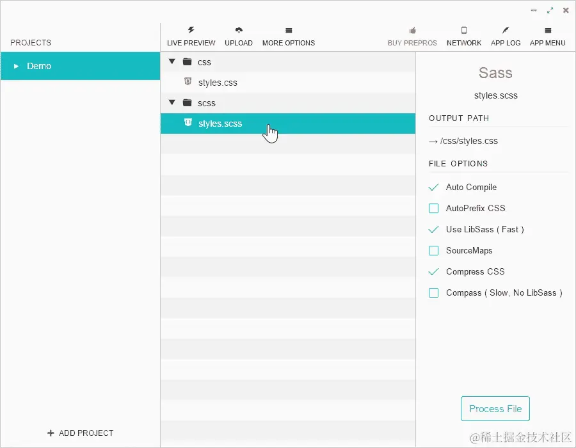Minimize the Prepros window
The width and height of the screenshot is (576, 448).
point(534,11)
